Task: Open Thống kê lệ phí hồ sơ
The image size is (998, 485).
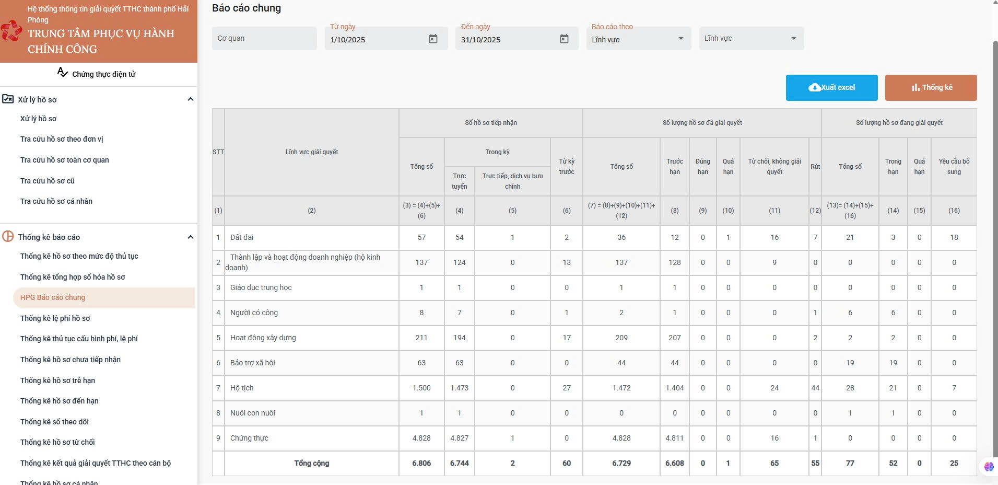Action: coord(55,318)
